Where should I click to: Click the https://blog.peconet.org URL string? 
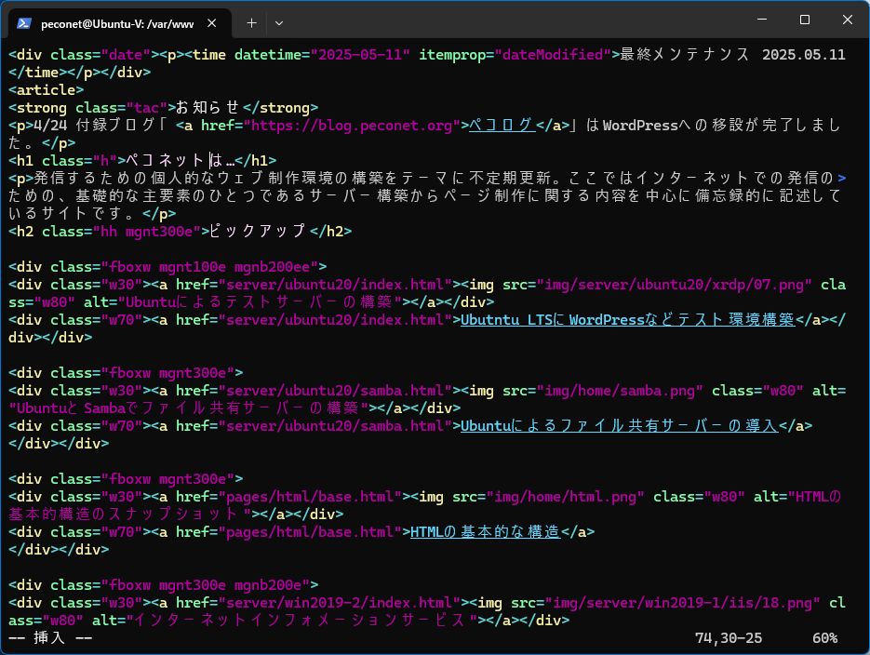click(352, 126)
